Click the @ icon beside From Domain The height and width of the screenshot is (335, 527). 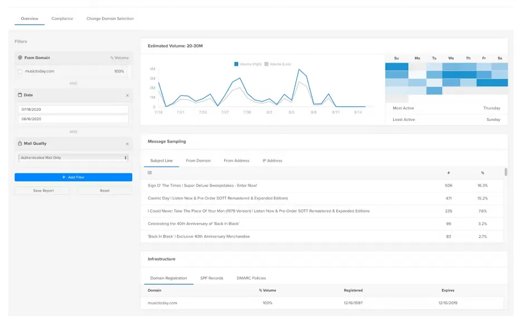(x=20, y=57)
